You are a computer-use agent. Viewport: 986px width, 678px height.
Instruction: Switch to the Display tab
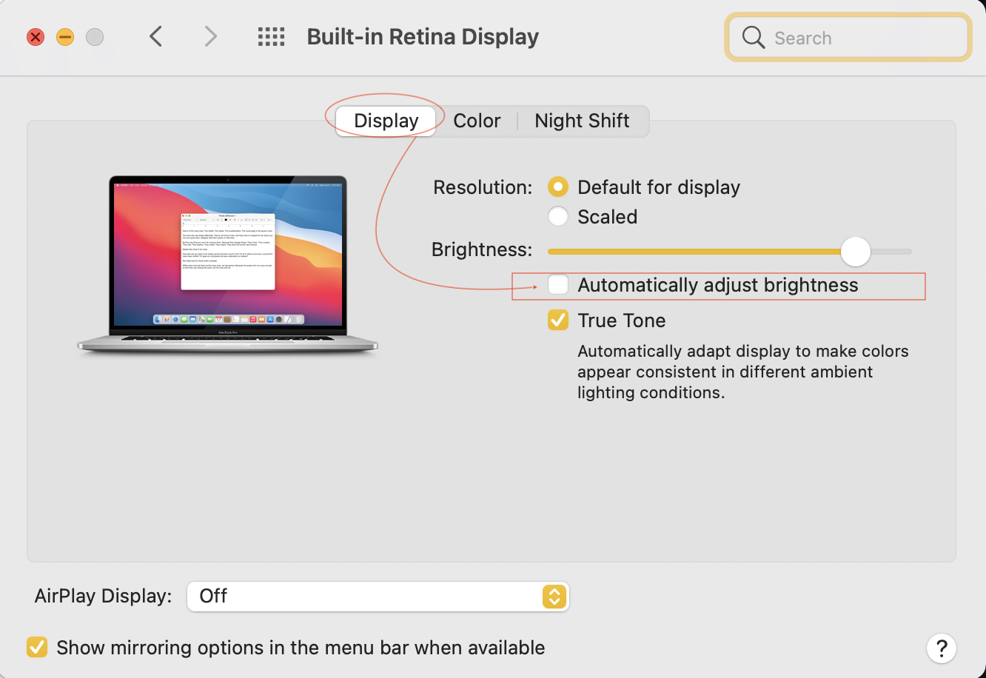(386, 121)
